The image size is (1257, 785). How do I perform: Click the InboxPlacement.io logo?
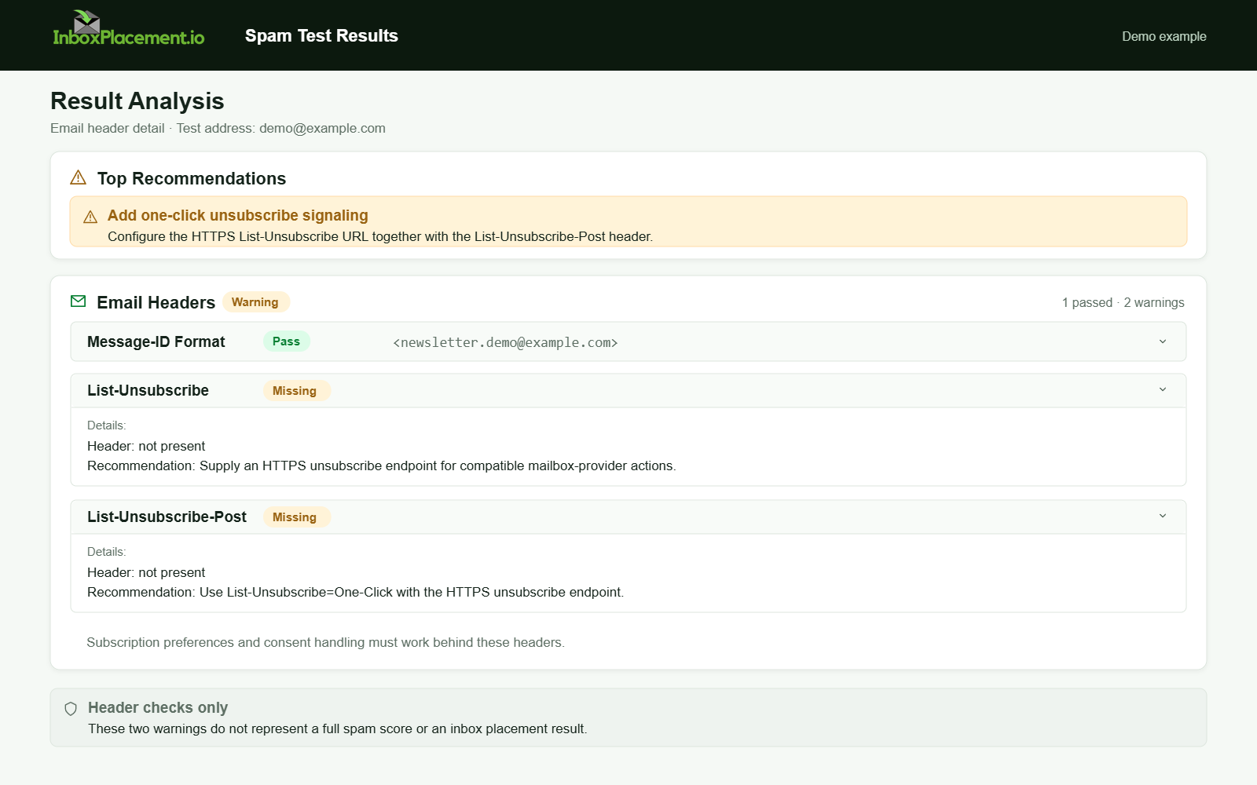point(129,28)
